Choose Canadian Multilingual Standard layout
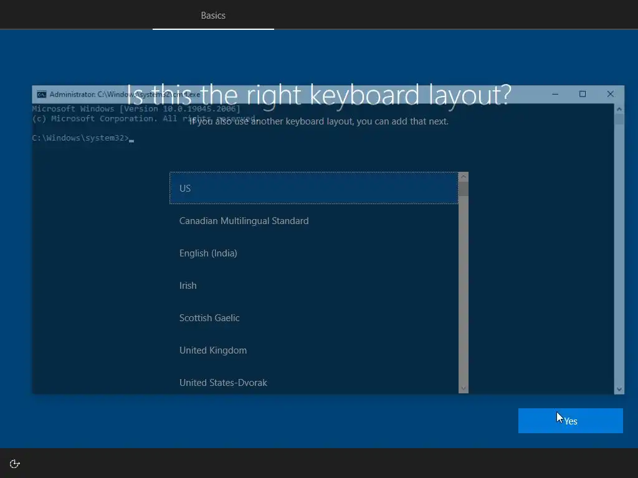This screenshot has width=638, height=478. pyautogui.click(x=314, y=221)
